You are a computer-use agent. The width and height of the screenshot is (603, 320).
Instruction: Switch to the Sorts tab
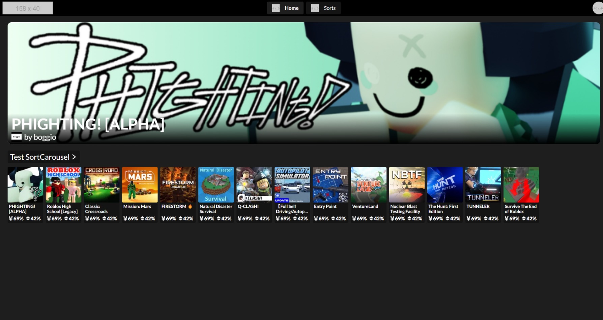pyautogui.click(x=329, y=8)
